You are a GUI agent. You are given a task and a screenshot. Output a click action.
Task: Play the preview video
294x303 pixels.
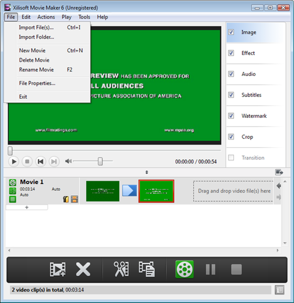pos(14,161)
